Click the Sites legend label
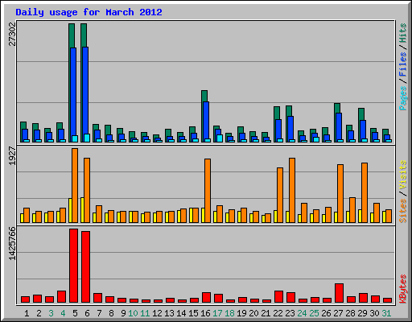412x322 pixels. (x=403, y=211)
